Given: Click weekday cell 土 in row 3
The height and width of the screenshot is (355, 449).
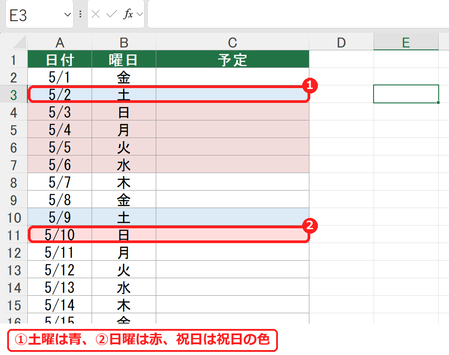Looking at the screenshot, I should click(x=124, y=94).
